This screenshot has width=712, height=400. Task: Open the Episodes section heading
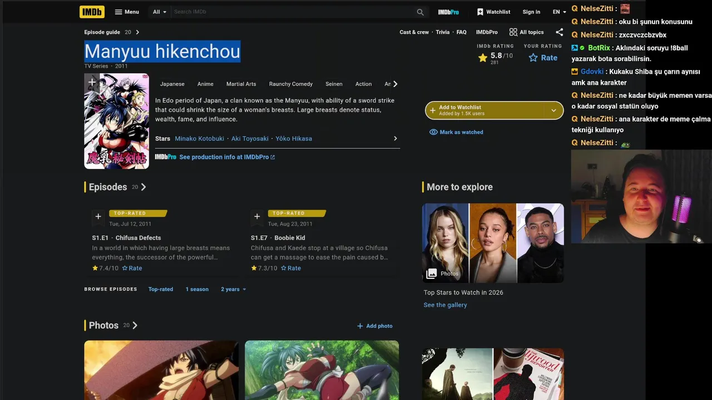108,187
